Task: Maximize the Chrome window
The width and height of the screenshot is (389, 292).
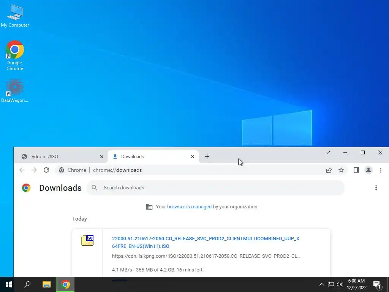Action: point(363,152)
